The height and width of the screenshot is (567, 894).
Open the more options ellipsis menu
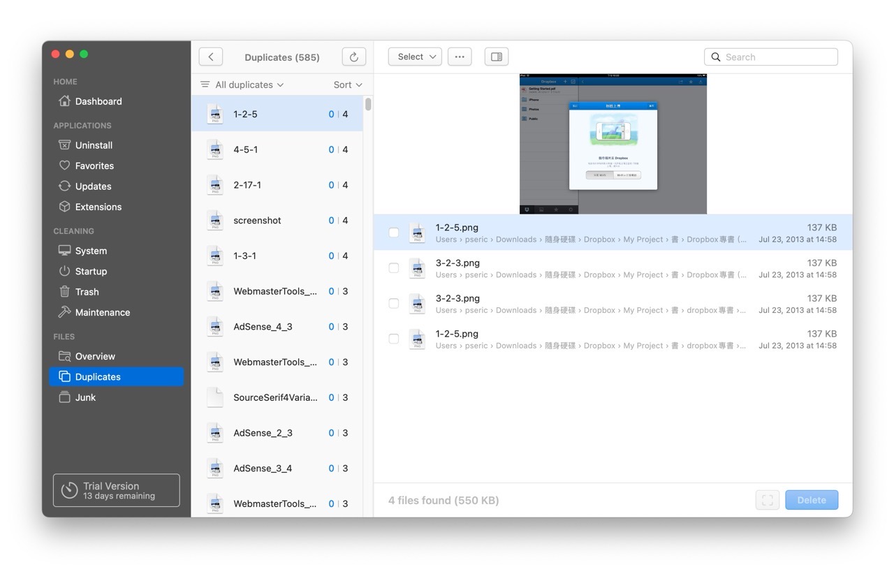point(460,57)
